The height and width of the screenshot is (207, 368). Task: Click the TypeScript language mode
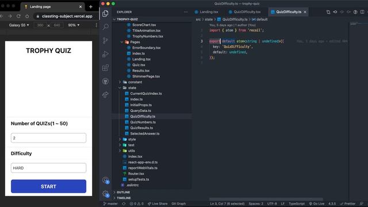click(x=297, y=204)
